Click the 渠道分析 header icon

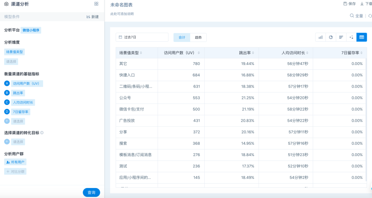pos(7,4)
